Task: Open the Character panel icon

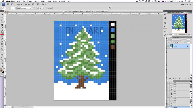Action: coord(165,23)
